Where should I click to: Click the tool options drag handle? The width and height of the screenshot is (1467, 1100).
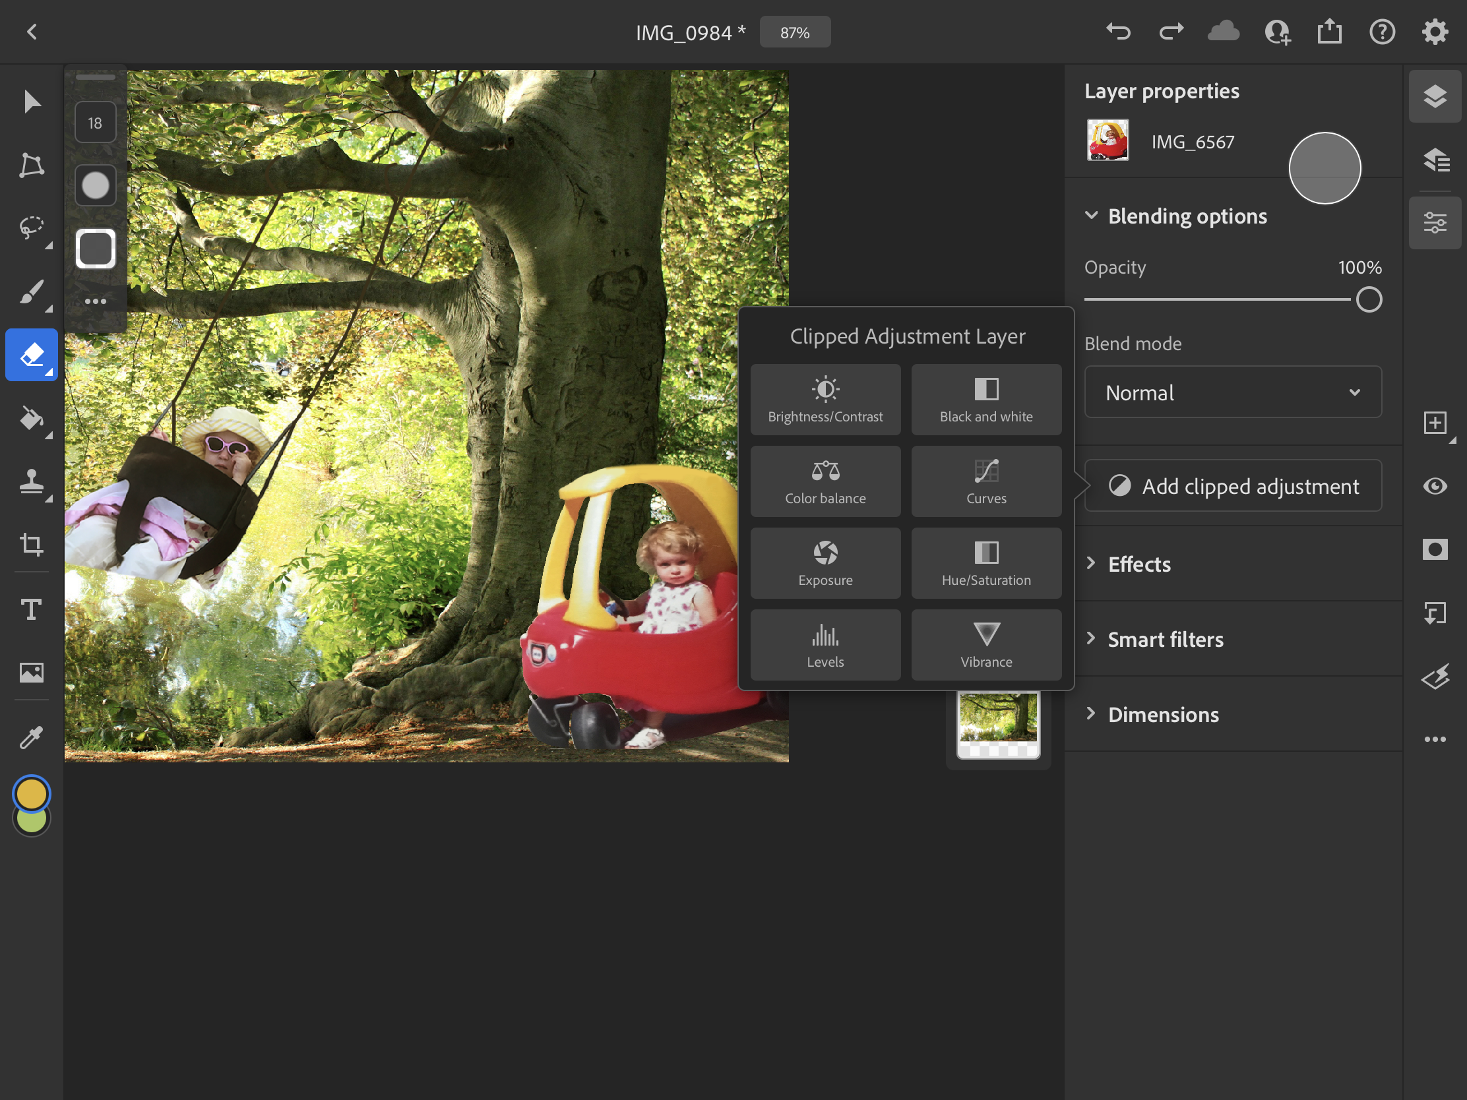tap(96, 78)
